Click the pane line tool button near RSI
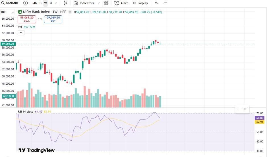 tap(245, 109)
